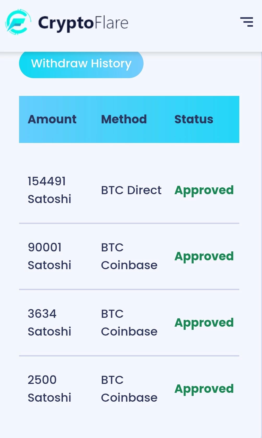Screen dimensions: 262x438
Task: Click Approved status for 90001 Satoshi
Action: coord(204,257)
